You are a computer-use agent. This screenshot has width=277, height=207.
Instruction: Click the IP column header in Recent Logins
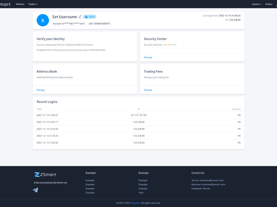[x=138, y=109]
